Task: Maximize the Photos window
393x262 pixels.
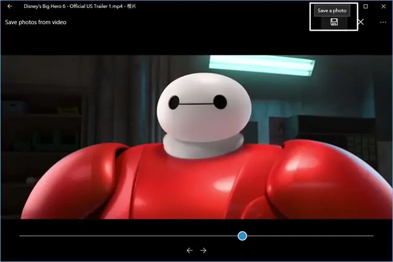Action: pos(366,6)
